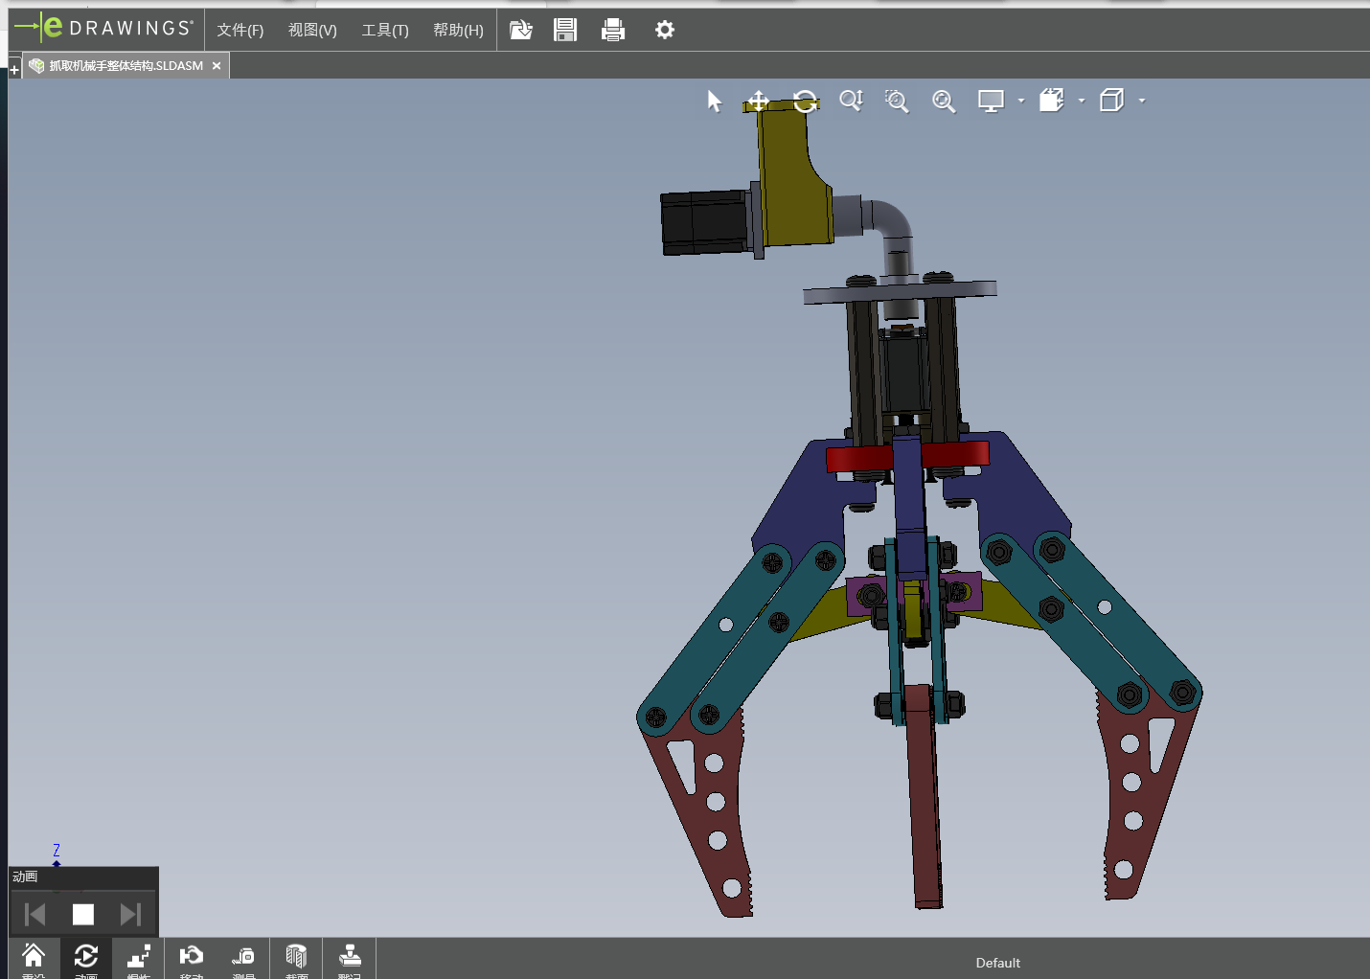Close the 抓取机械手整体结构.SLDASM tab
Viewport: 1370px width, 979px height.
coord(217,66)
